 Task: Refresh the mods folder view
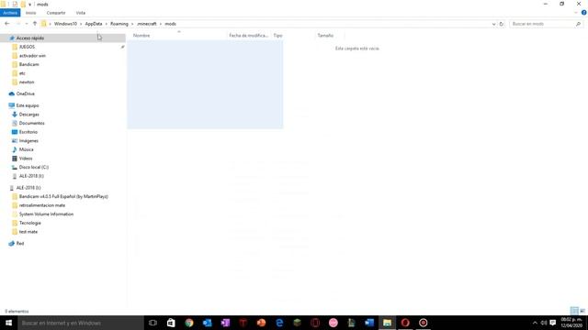(x=502, y=24)
